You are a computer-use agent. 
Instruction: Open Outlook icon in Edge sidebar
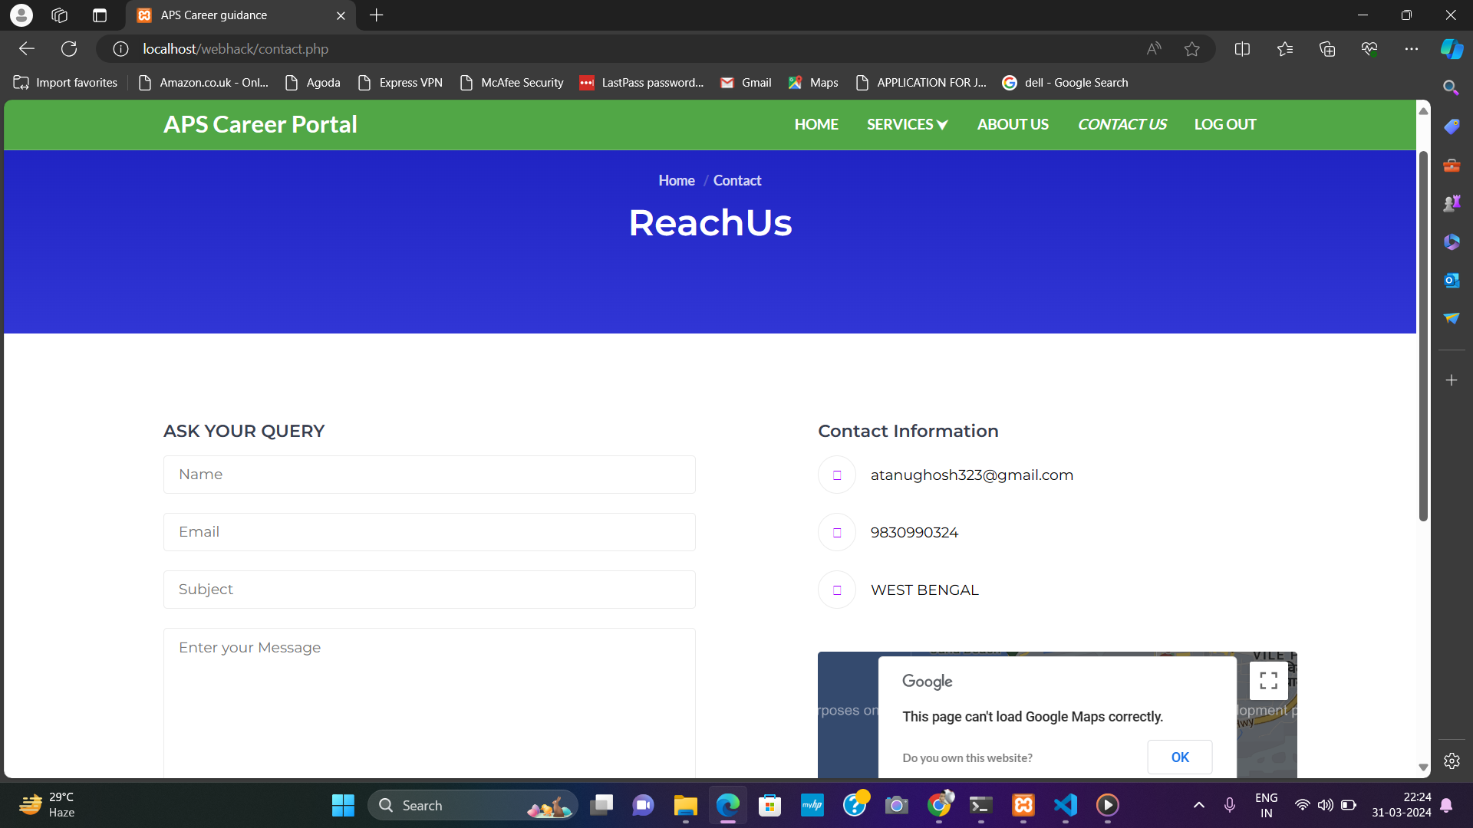click(x=1451, y=281)
